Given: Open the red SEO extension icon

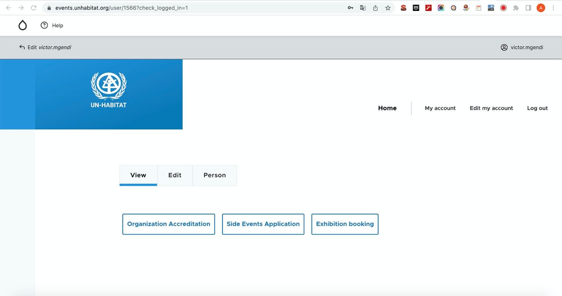Looking at the screenshot, I should (403, 8).
